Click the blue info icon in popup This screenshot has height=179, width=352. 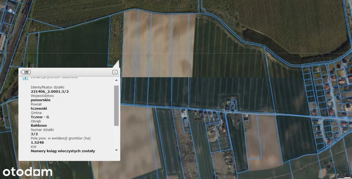tap(25, 78)
